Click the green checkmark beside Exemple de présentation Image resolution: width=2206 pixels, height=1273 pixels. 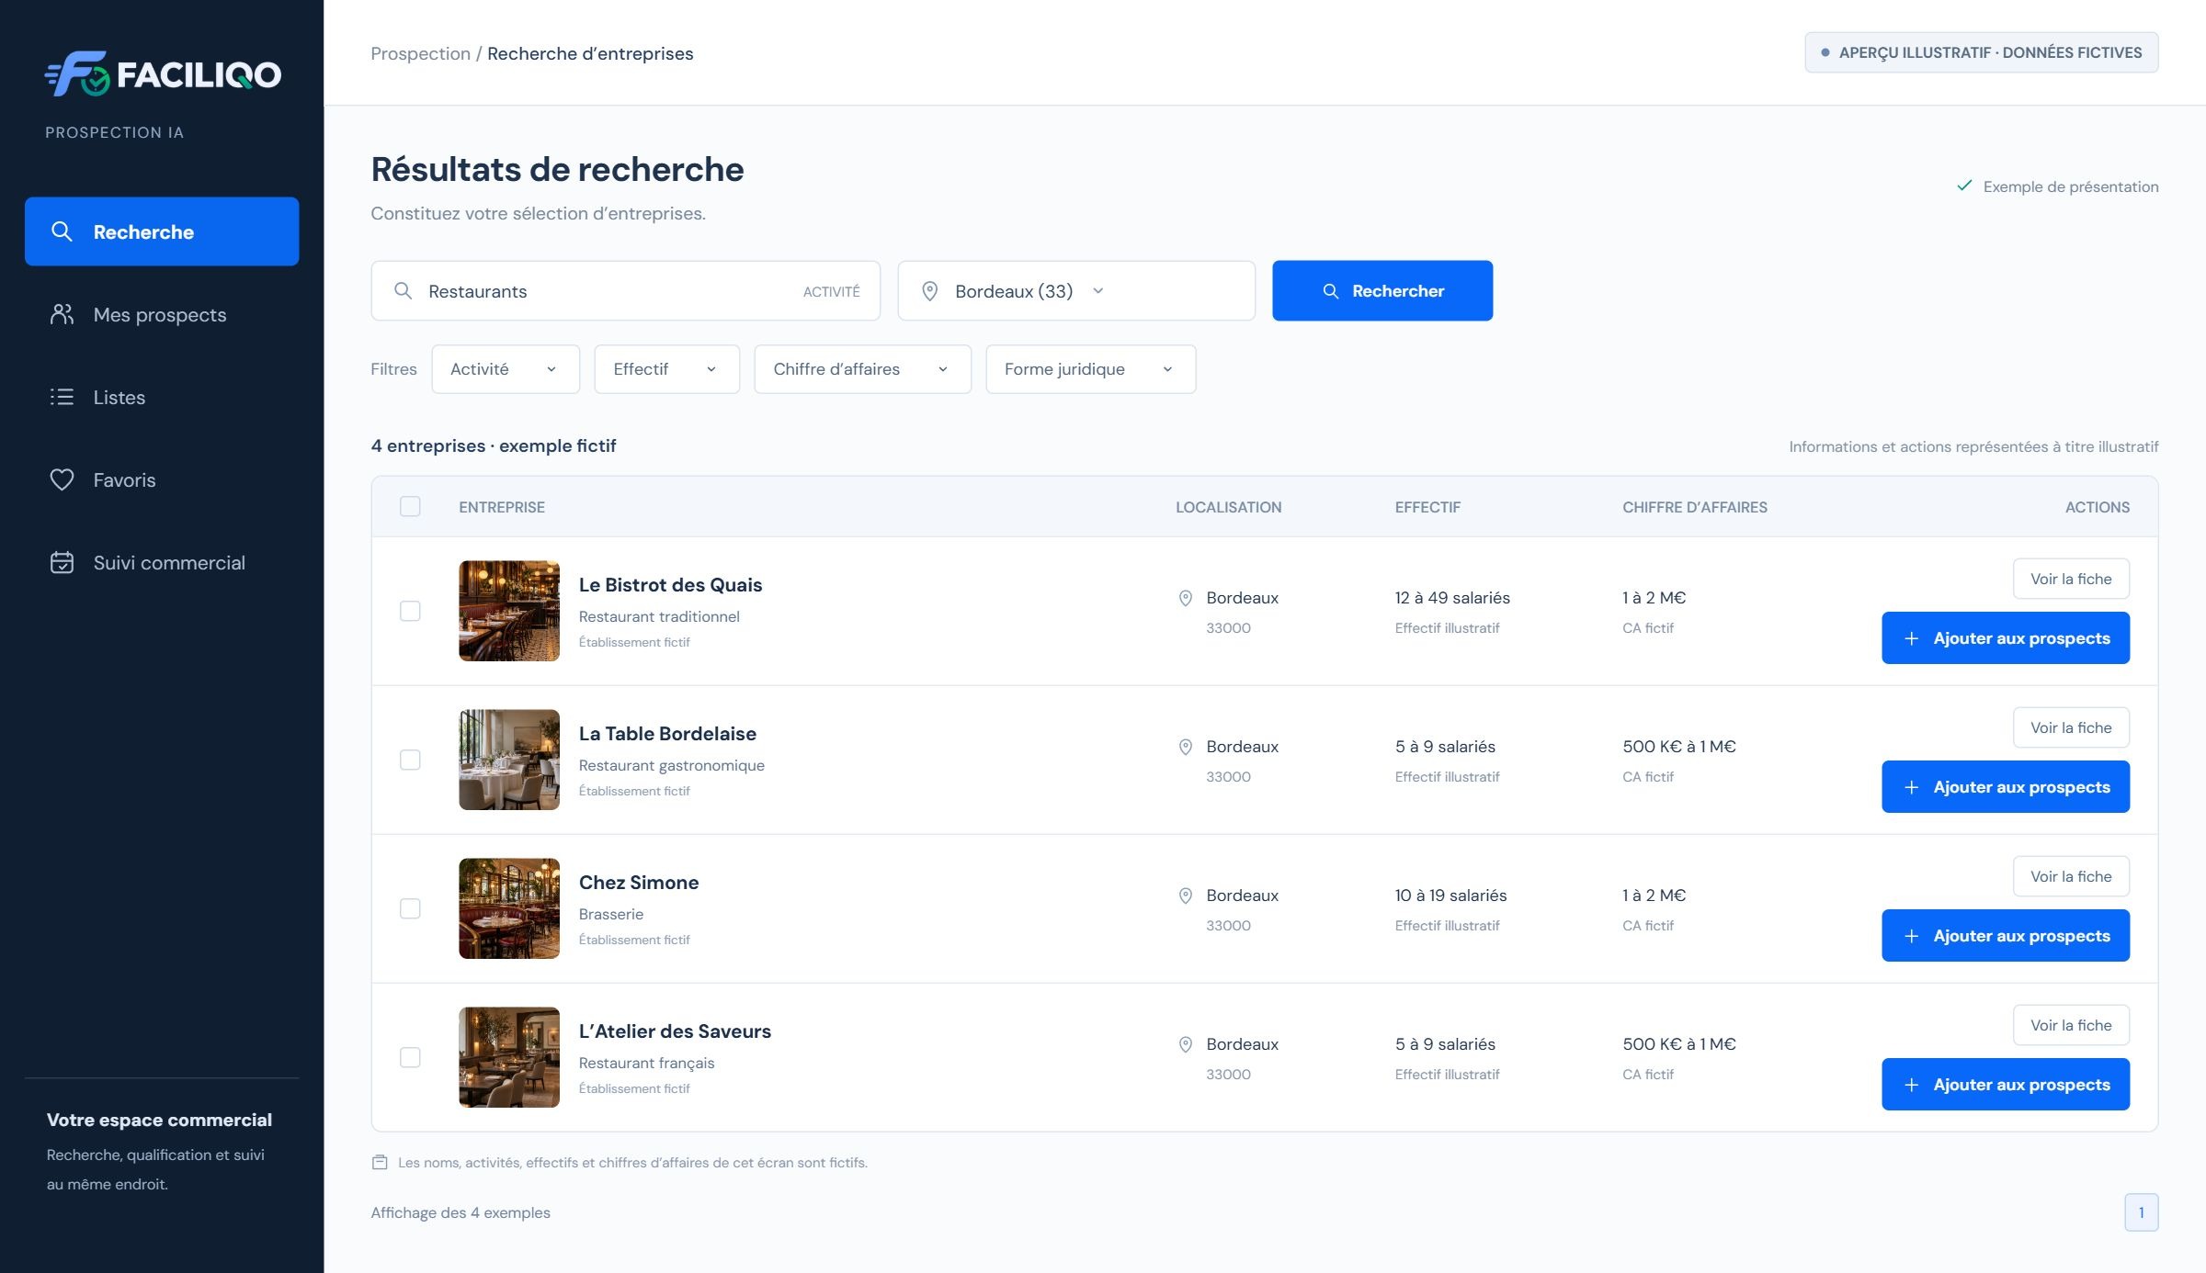point(1964,186)
